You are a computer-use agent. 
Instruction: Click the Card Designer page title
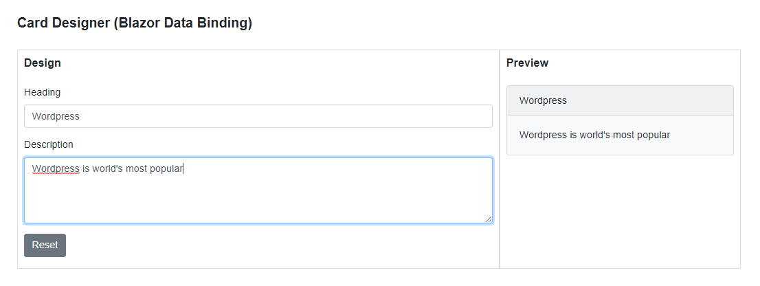(x=134, y=23)
